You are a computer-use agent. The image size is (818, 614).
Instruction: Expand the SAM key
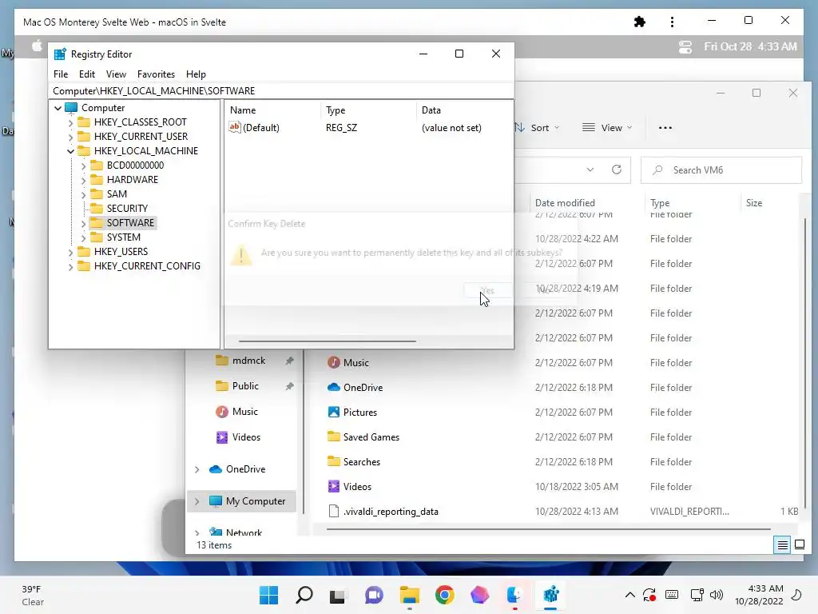pos(83,195)
